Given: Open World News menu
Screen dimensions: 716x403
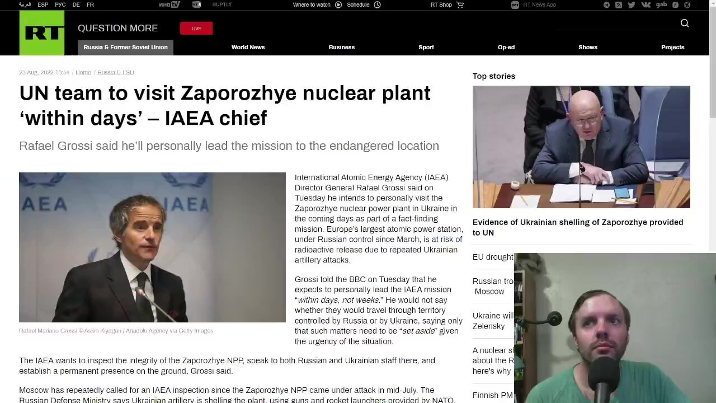Looking at the screenshot, I should click(248, 48).
